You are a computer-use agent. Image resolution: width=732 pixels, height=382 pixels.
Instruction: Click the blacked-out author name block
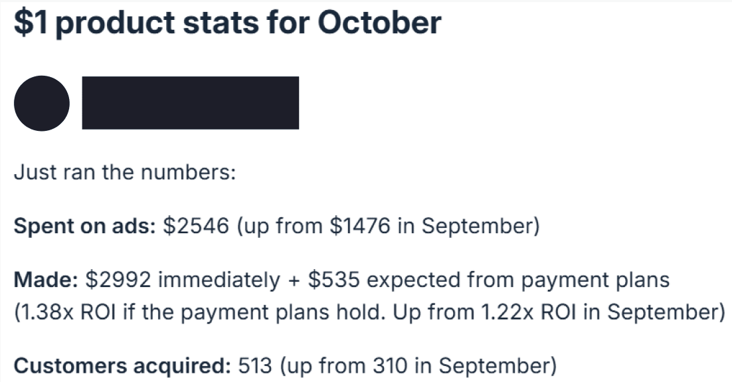pos(191,103)
